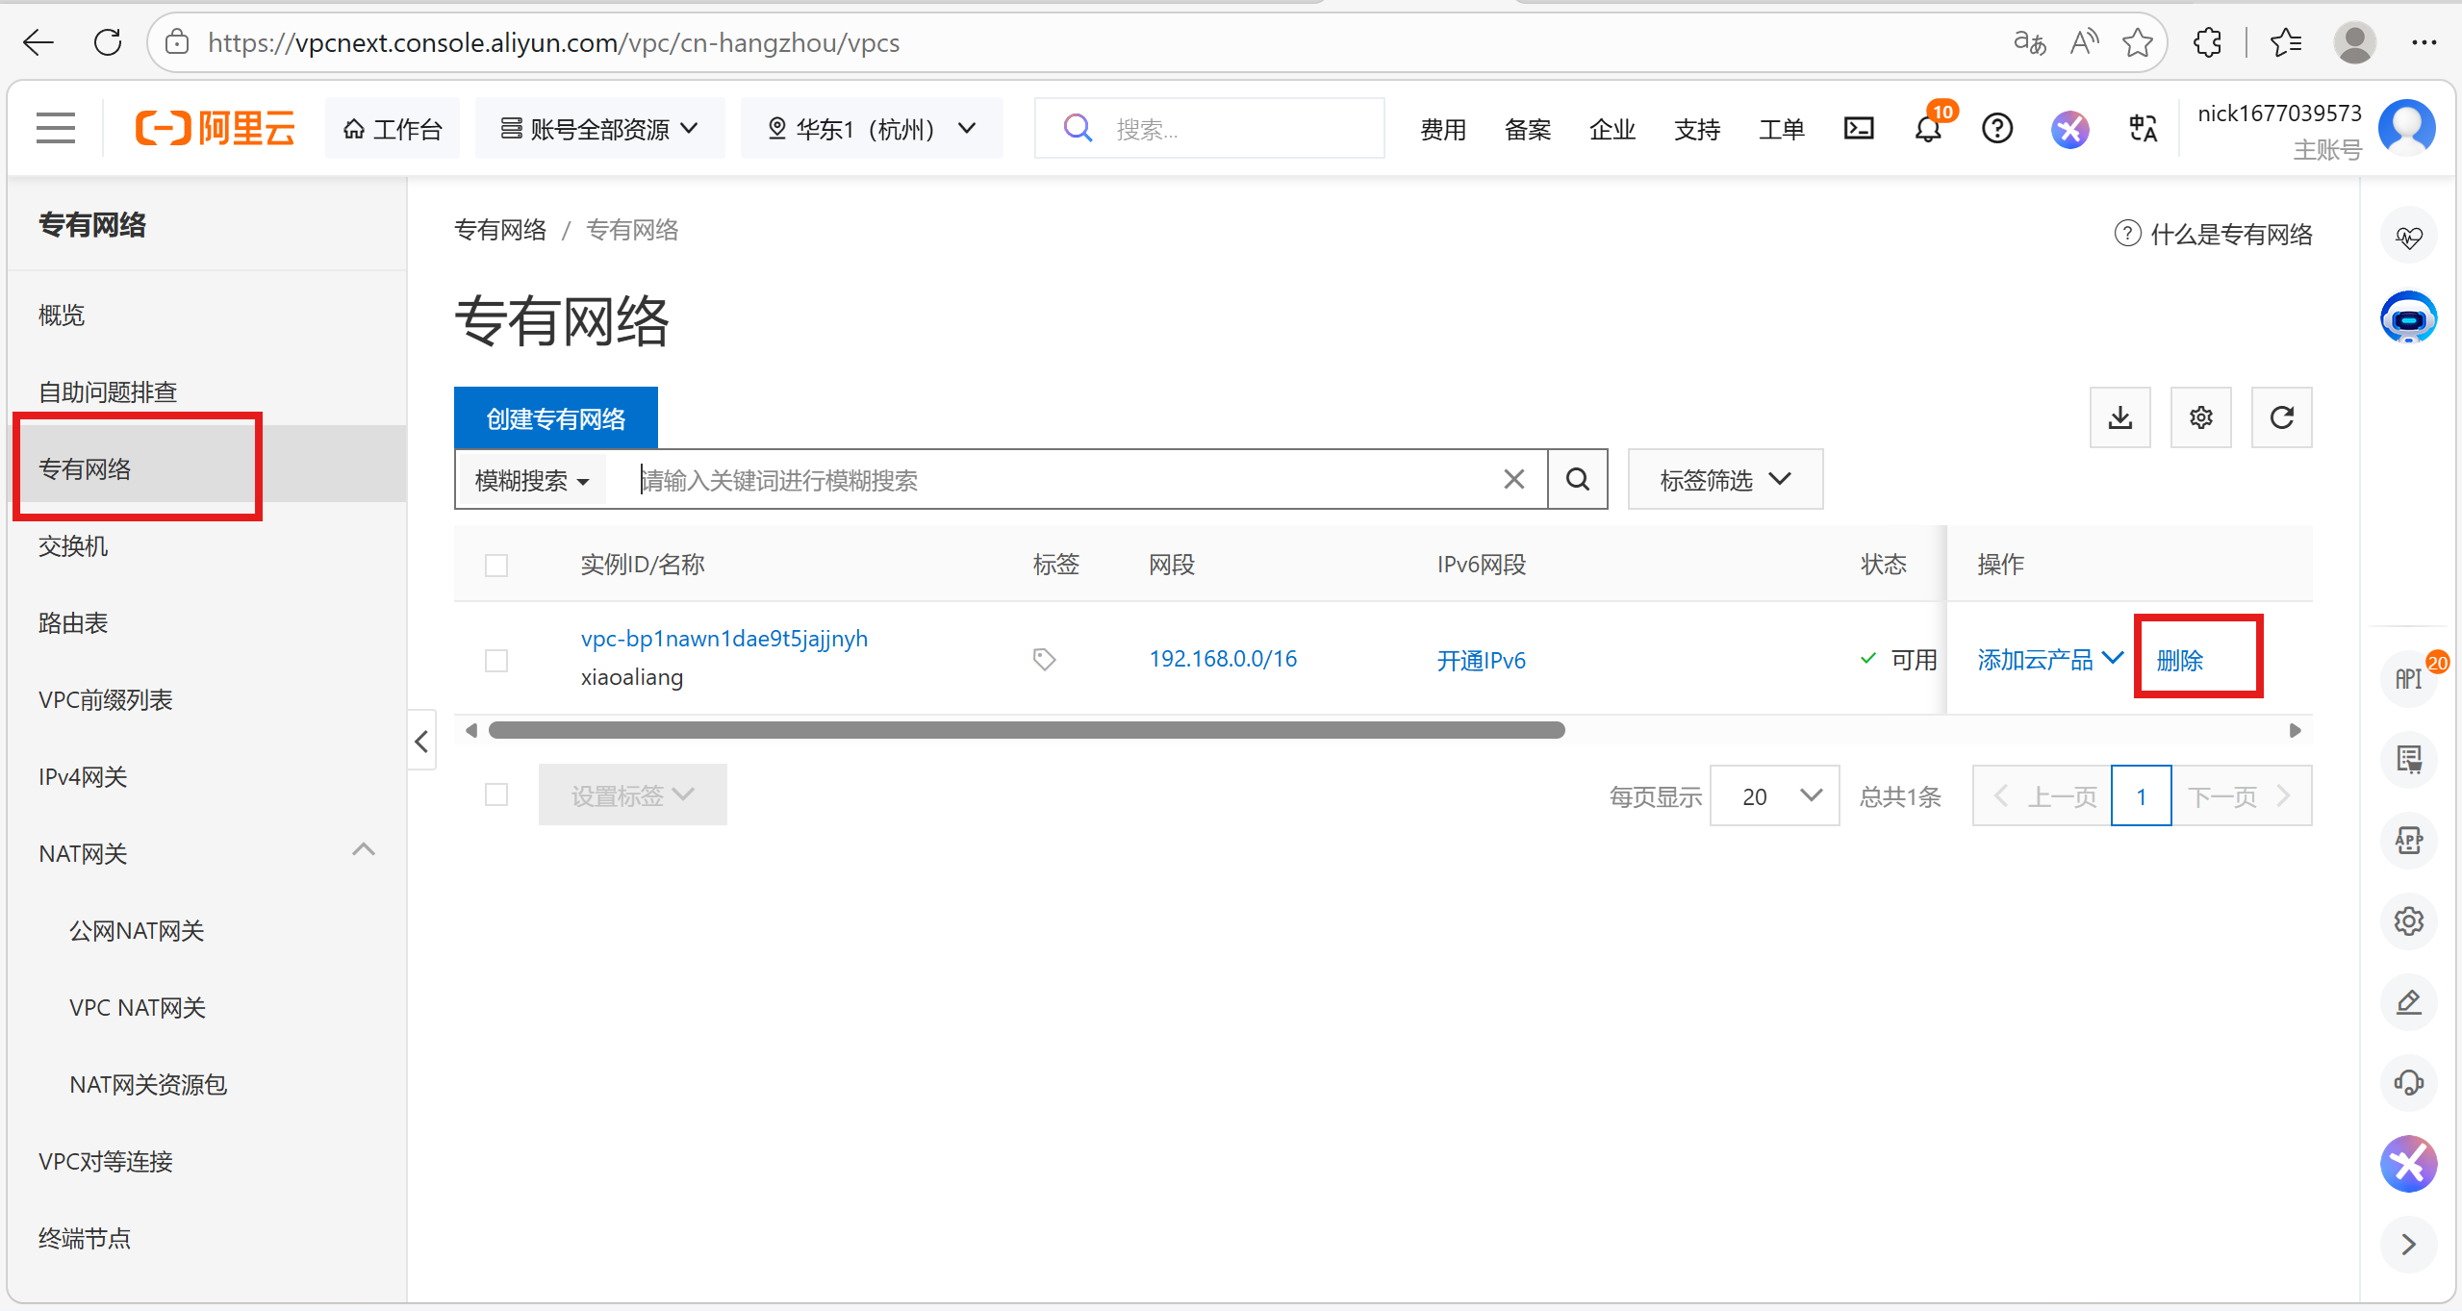
Task: Open 路由表 in the left navigation
Action: [73, 623]
